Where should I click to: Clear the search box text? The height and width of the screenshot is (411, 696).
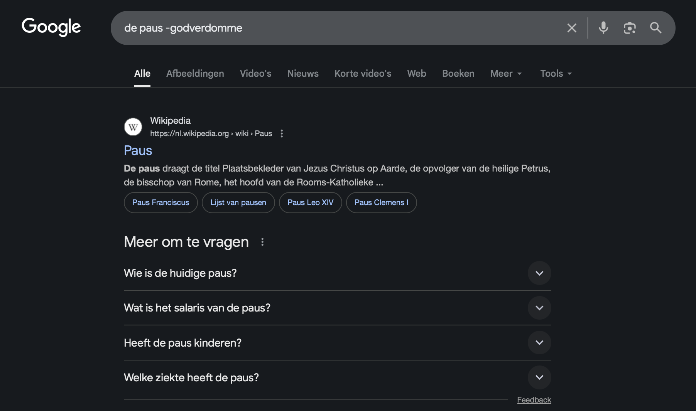click(571, 28)
